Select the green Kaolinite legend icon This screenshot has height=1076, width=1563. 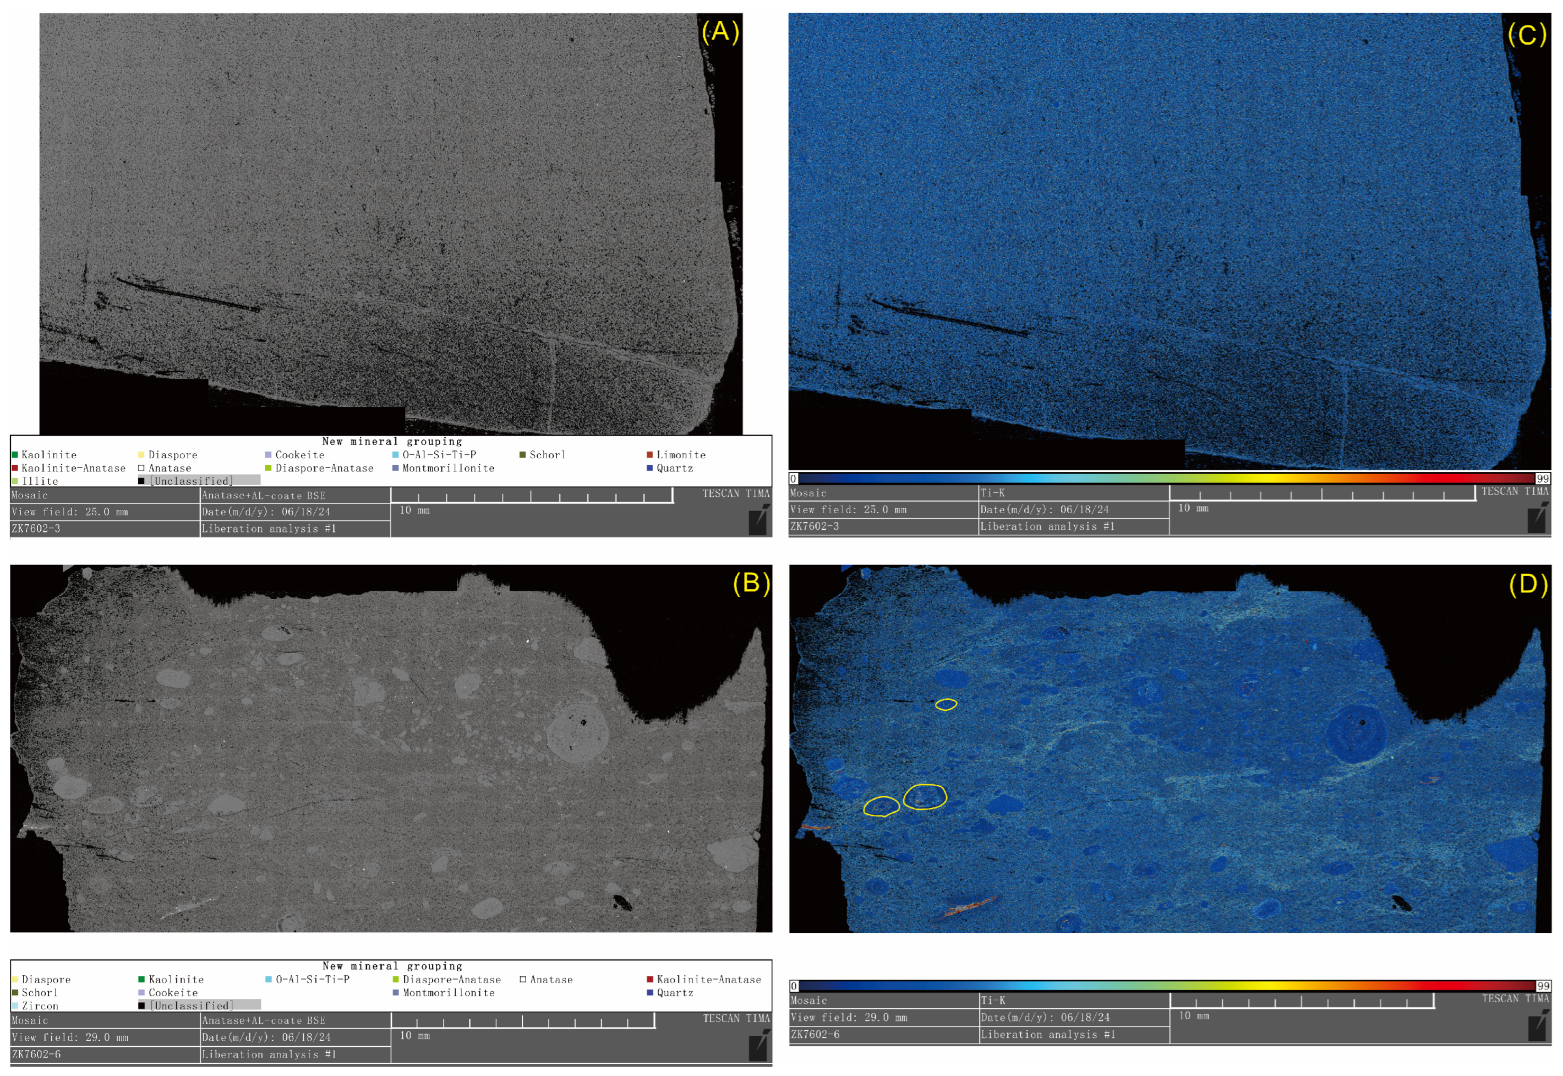pos(15,454)
